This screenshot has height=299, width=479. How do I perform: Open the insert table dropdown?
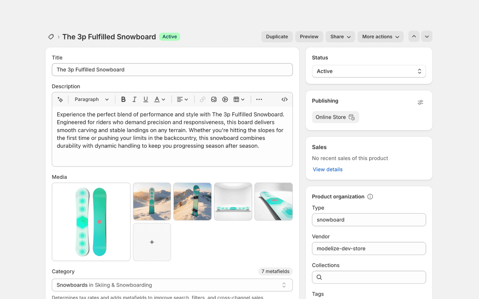coord(239,99)
